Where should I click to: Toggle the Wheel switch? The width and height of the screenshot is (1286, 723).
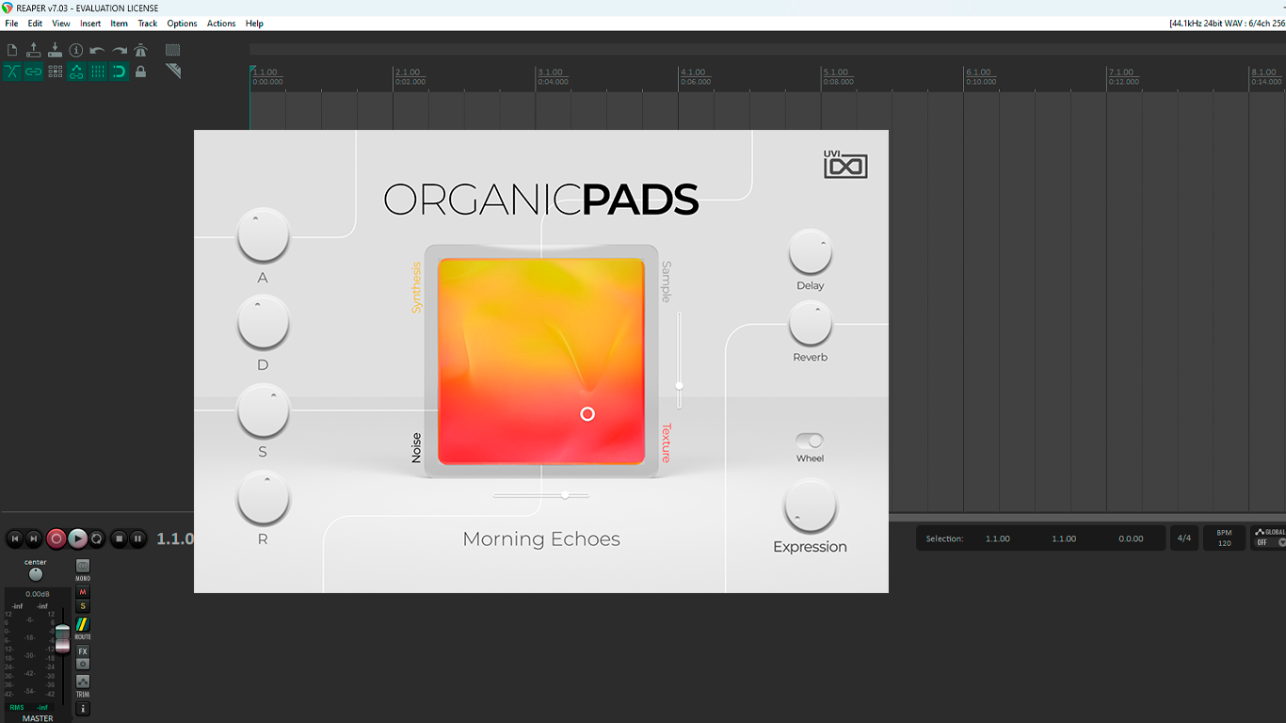pyautogui.click(x=810, y=440)
